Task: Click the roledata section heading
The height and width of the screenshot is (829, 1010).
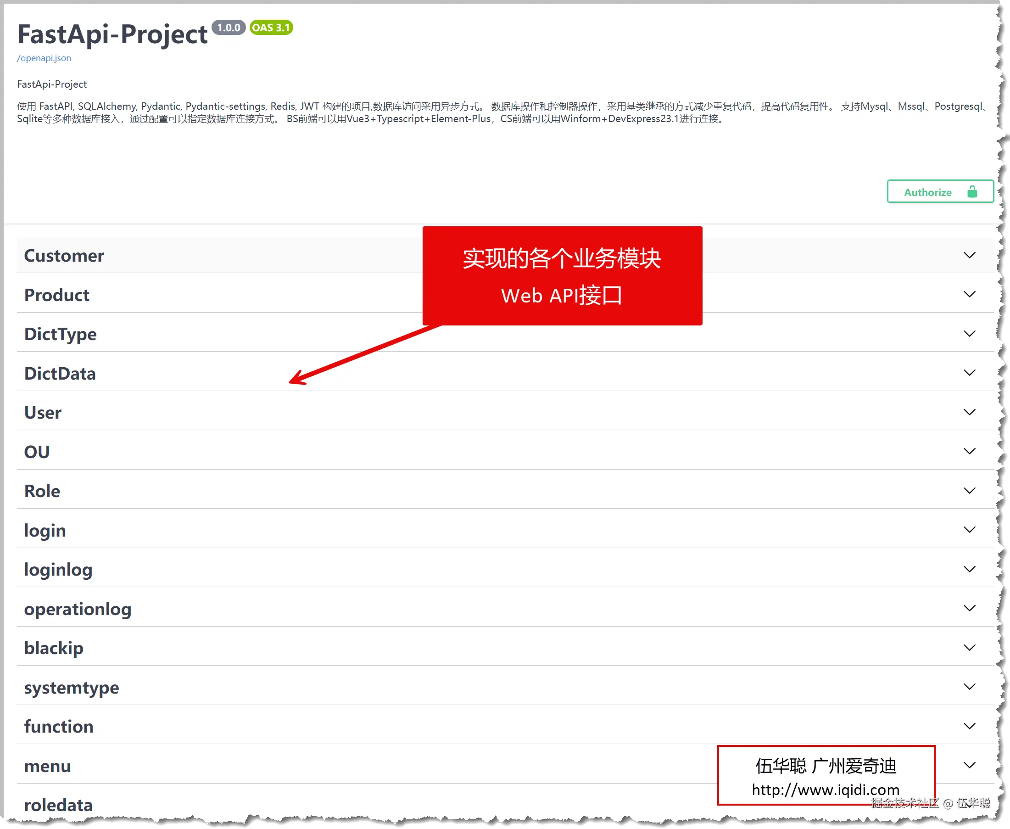Action: (x=58, y=805)
